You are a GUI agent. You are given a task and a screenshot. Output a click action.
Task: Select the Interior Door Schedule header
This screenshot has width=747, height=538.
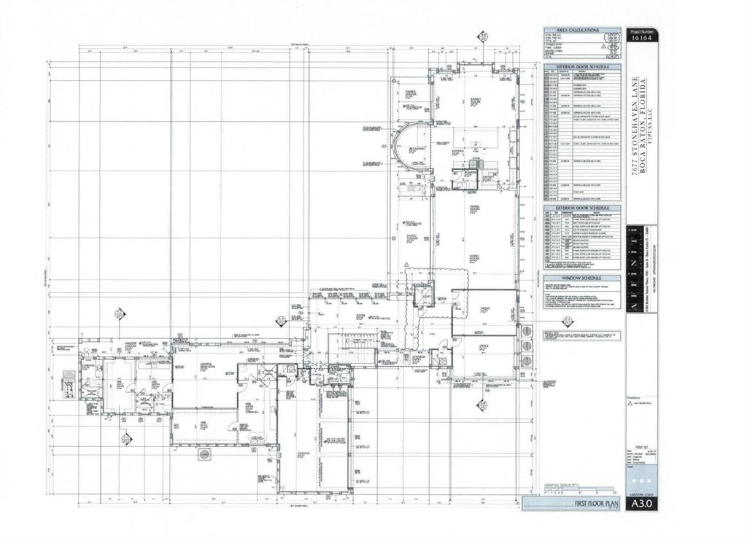click(x=581, y=66)
